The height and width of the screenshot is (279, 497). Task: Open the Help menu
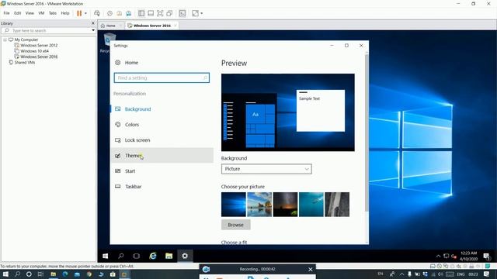tap(65, 13)
